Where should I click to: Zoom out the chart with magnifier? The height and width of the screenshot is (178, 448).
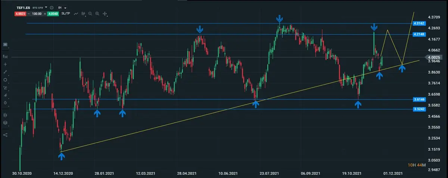point(90,14)
